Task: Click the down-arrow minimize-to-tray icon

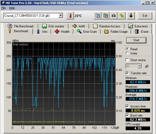Action: tap(131, 16)
